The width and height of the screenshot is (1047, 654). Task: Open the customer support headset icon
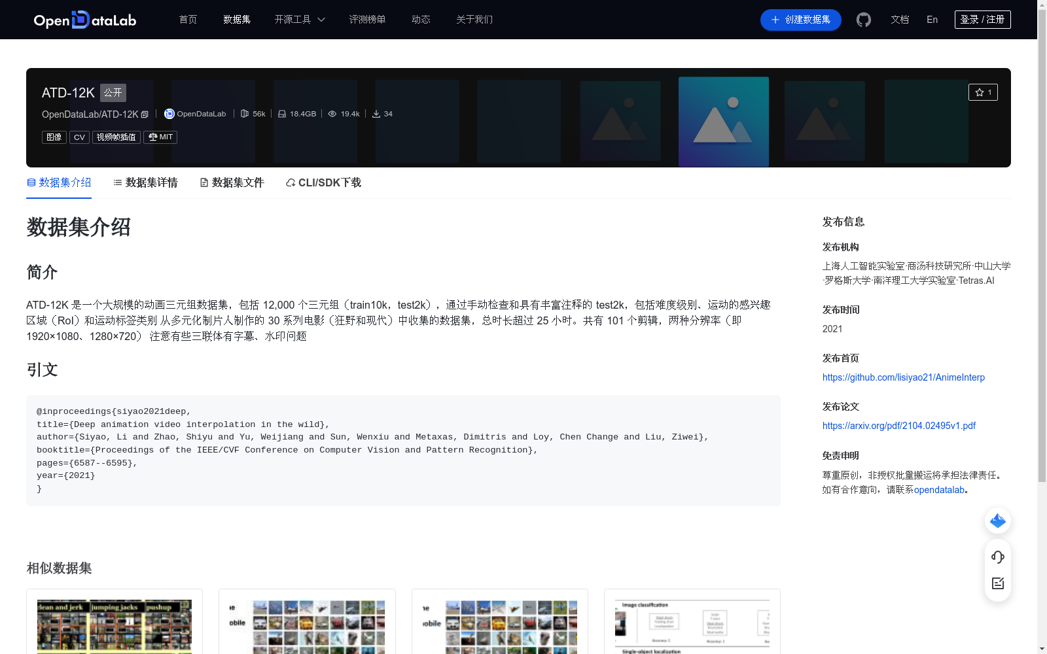[998, 557]
